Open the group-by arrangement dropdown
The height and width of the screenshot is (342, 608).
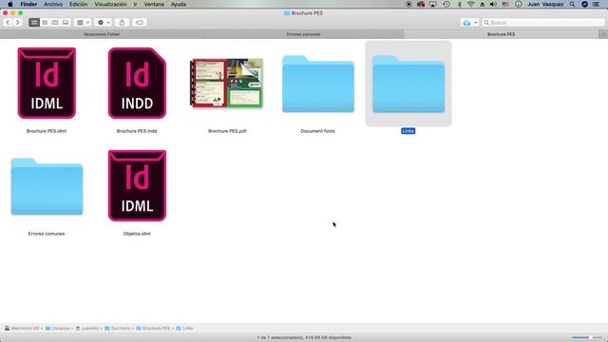[x=83, y=23]
